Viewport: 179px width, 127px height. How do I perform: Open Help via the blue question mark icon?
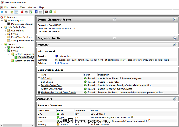pos(36,12)
